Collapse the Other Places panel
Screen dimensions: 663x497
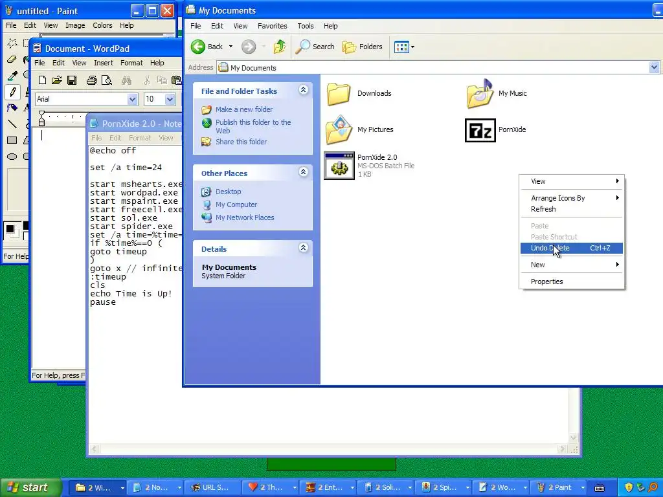[x=303, y=171]
